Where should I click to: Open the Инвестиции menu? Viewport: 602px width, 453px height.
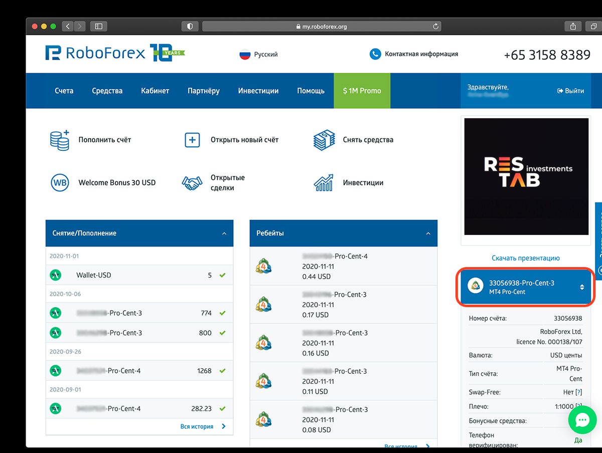coord(258,91)
